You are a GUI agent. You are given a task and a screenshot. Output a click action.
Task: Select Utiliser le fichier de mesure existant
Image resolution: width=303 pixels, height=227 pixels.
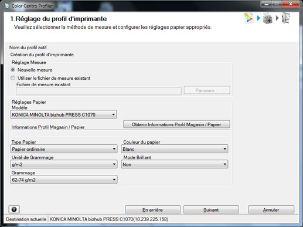13,78
